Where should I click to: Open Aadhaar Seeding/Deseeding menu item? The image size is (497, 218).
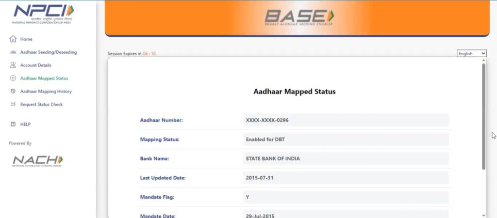pos(48,52)
